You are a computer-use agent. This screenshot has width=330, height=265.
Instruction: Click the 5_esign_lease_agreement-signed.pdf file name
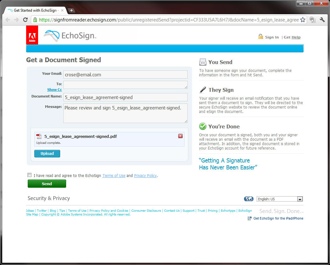[81, 136]
